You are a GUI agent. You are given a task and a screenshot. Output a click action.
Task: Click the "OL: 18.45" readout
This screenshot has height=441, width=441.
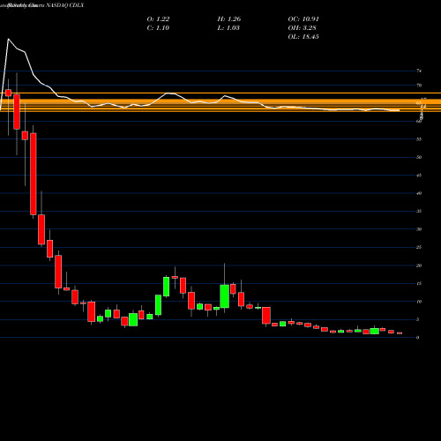[303, 37]
